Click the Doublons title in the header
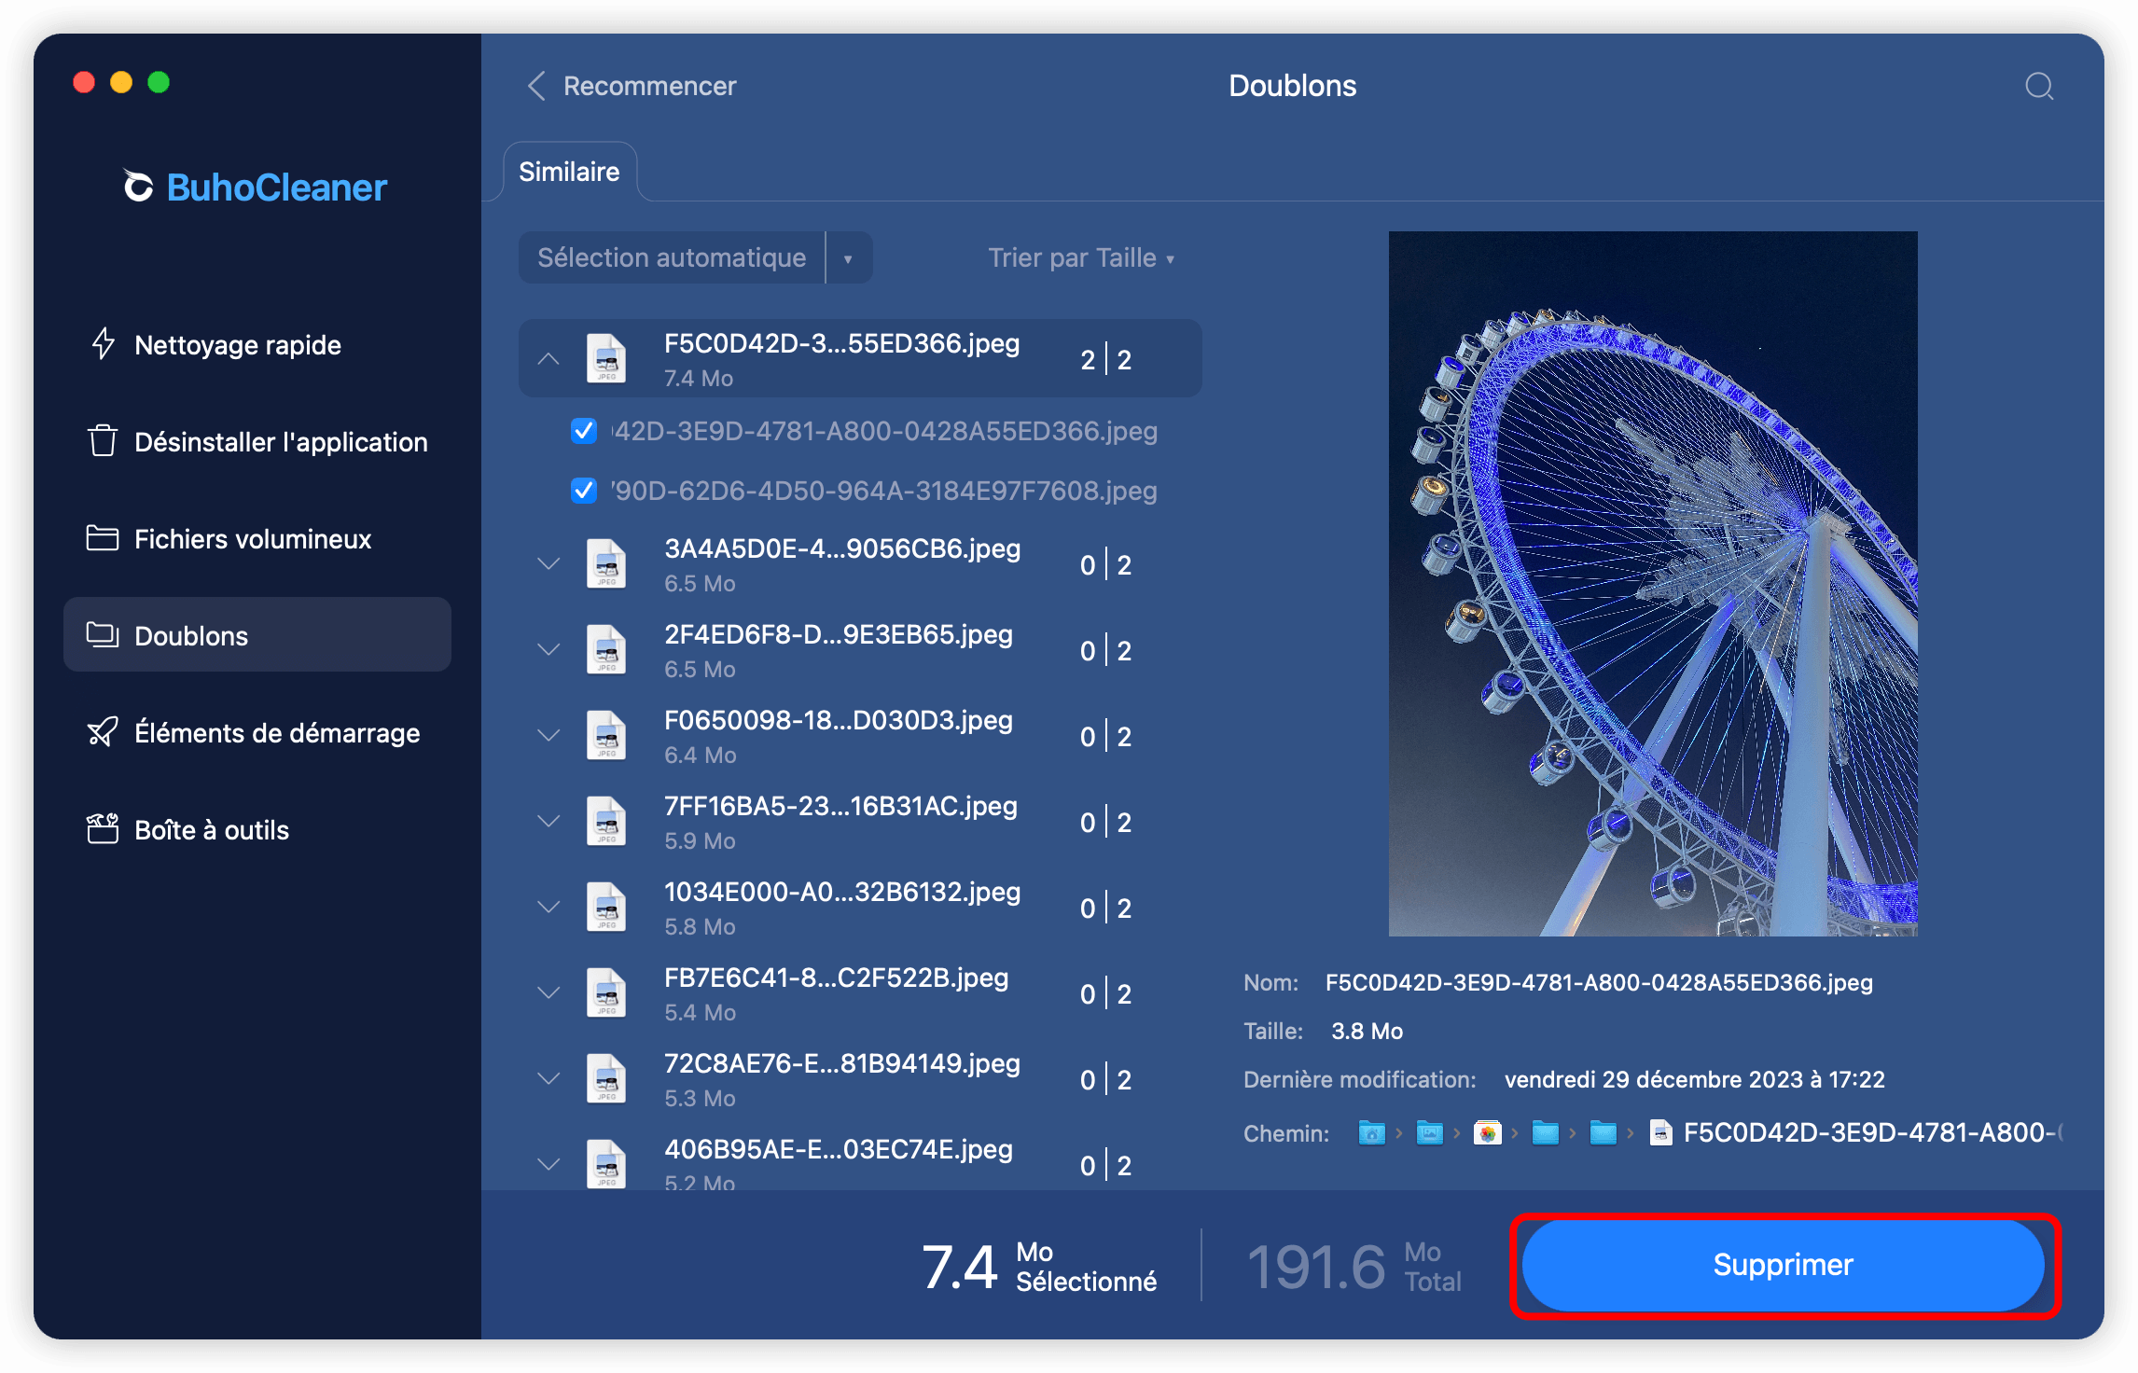This screenshot has height=1373, width=2138. 1292,86
